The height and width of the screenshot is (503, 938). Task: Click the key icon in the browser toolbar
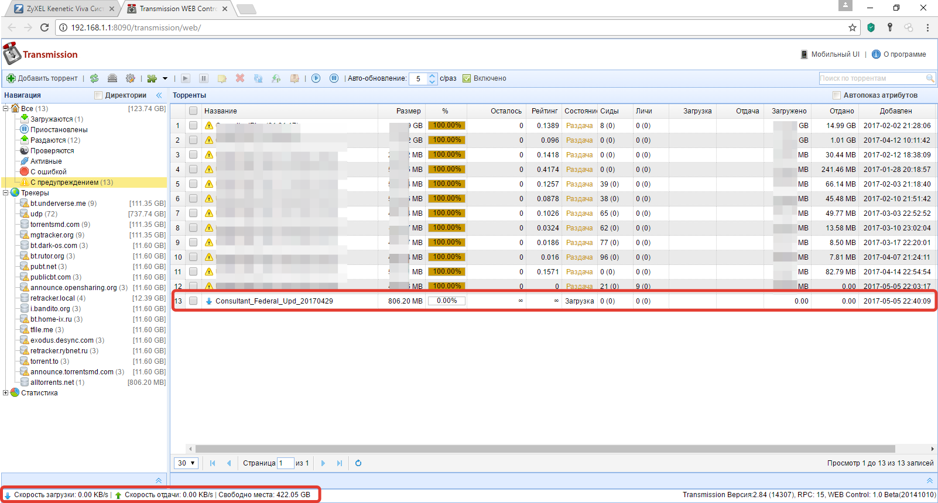click(x=890, y=27)
